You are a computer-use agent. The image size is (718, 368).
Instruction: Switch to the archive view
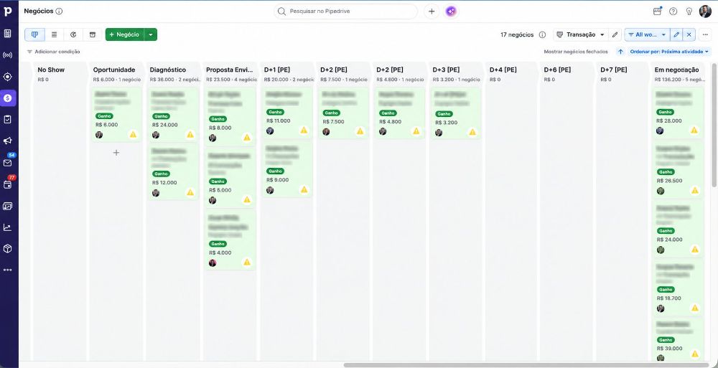[x=93, y=34]
